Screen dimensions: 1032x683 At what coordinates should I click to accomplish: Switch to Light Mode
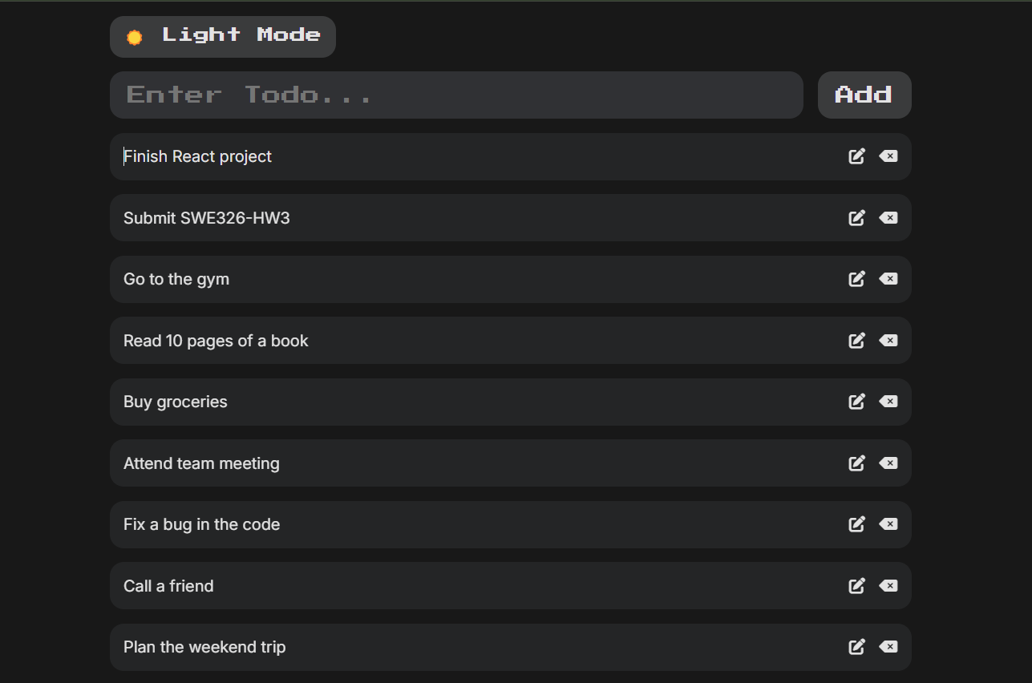(x=222, y=36)
